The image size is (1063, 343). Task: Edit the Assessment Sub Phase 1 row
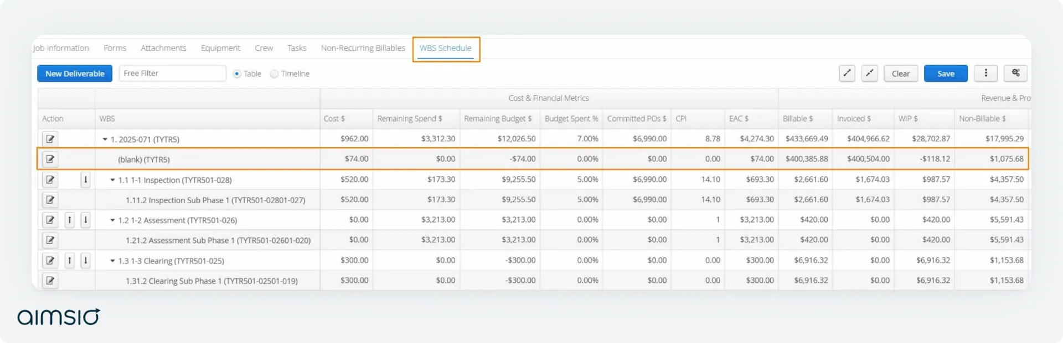pyautogui.click(x=50, y=240)
